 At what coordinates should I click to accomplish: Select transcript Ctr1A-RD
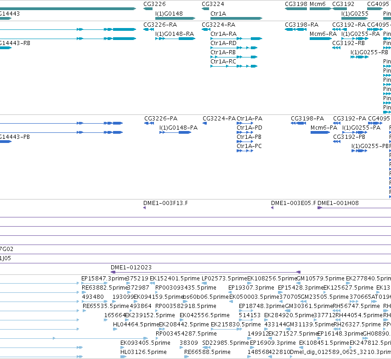coord(223,43)
